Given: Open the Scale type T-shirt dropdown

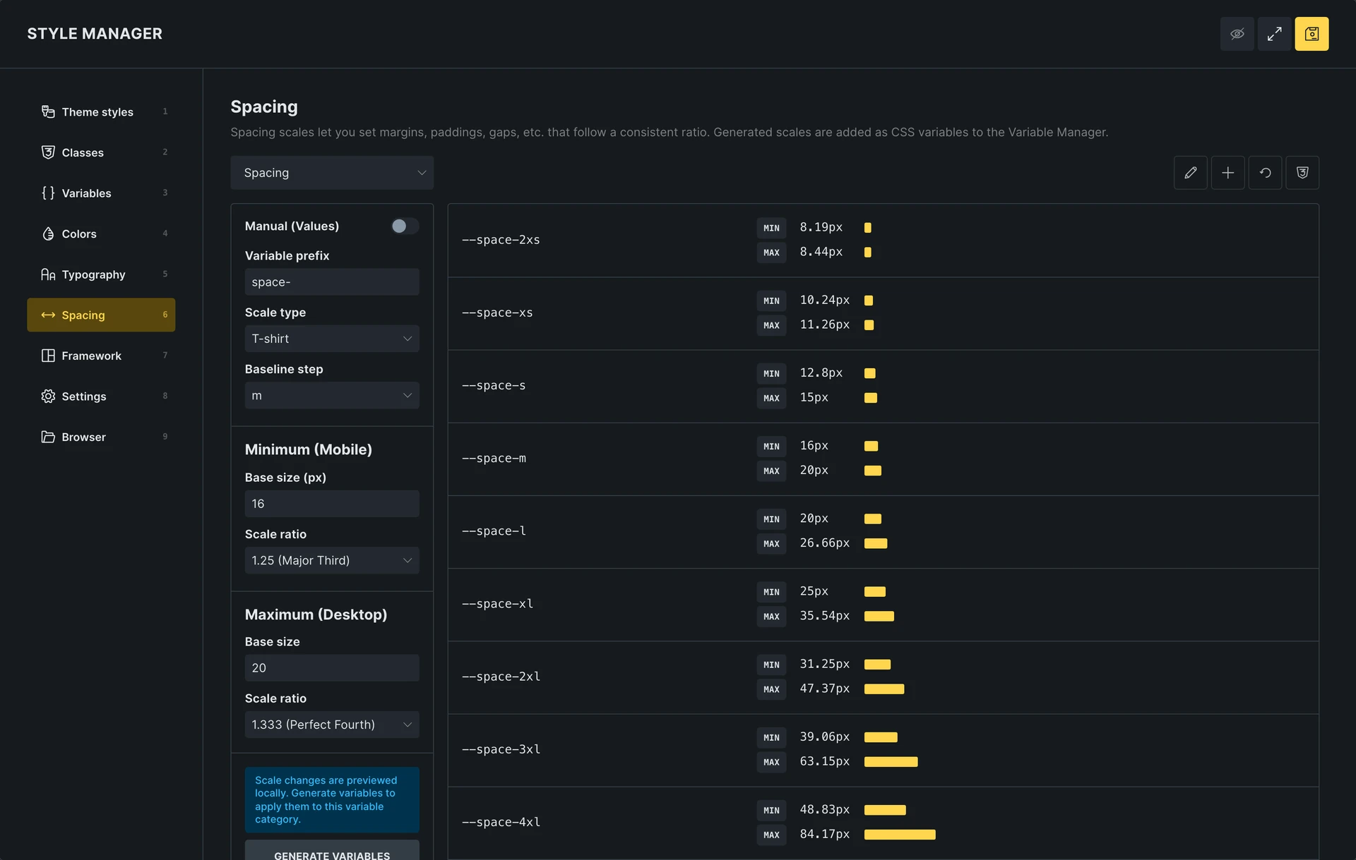Looking at the screenshot, I should [332, 339].
